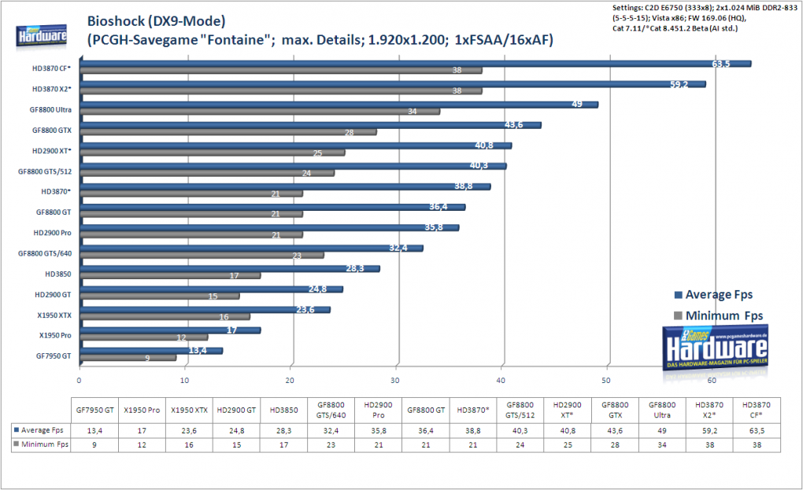Select the blue Average Fps swatch in chart legend

pos(679,295)
